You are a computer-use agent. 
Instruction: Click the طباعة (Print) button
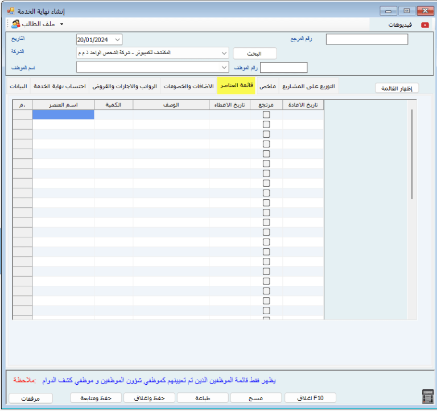point(203,398)
